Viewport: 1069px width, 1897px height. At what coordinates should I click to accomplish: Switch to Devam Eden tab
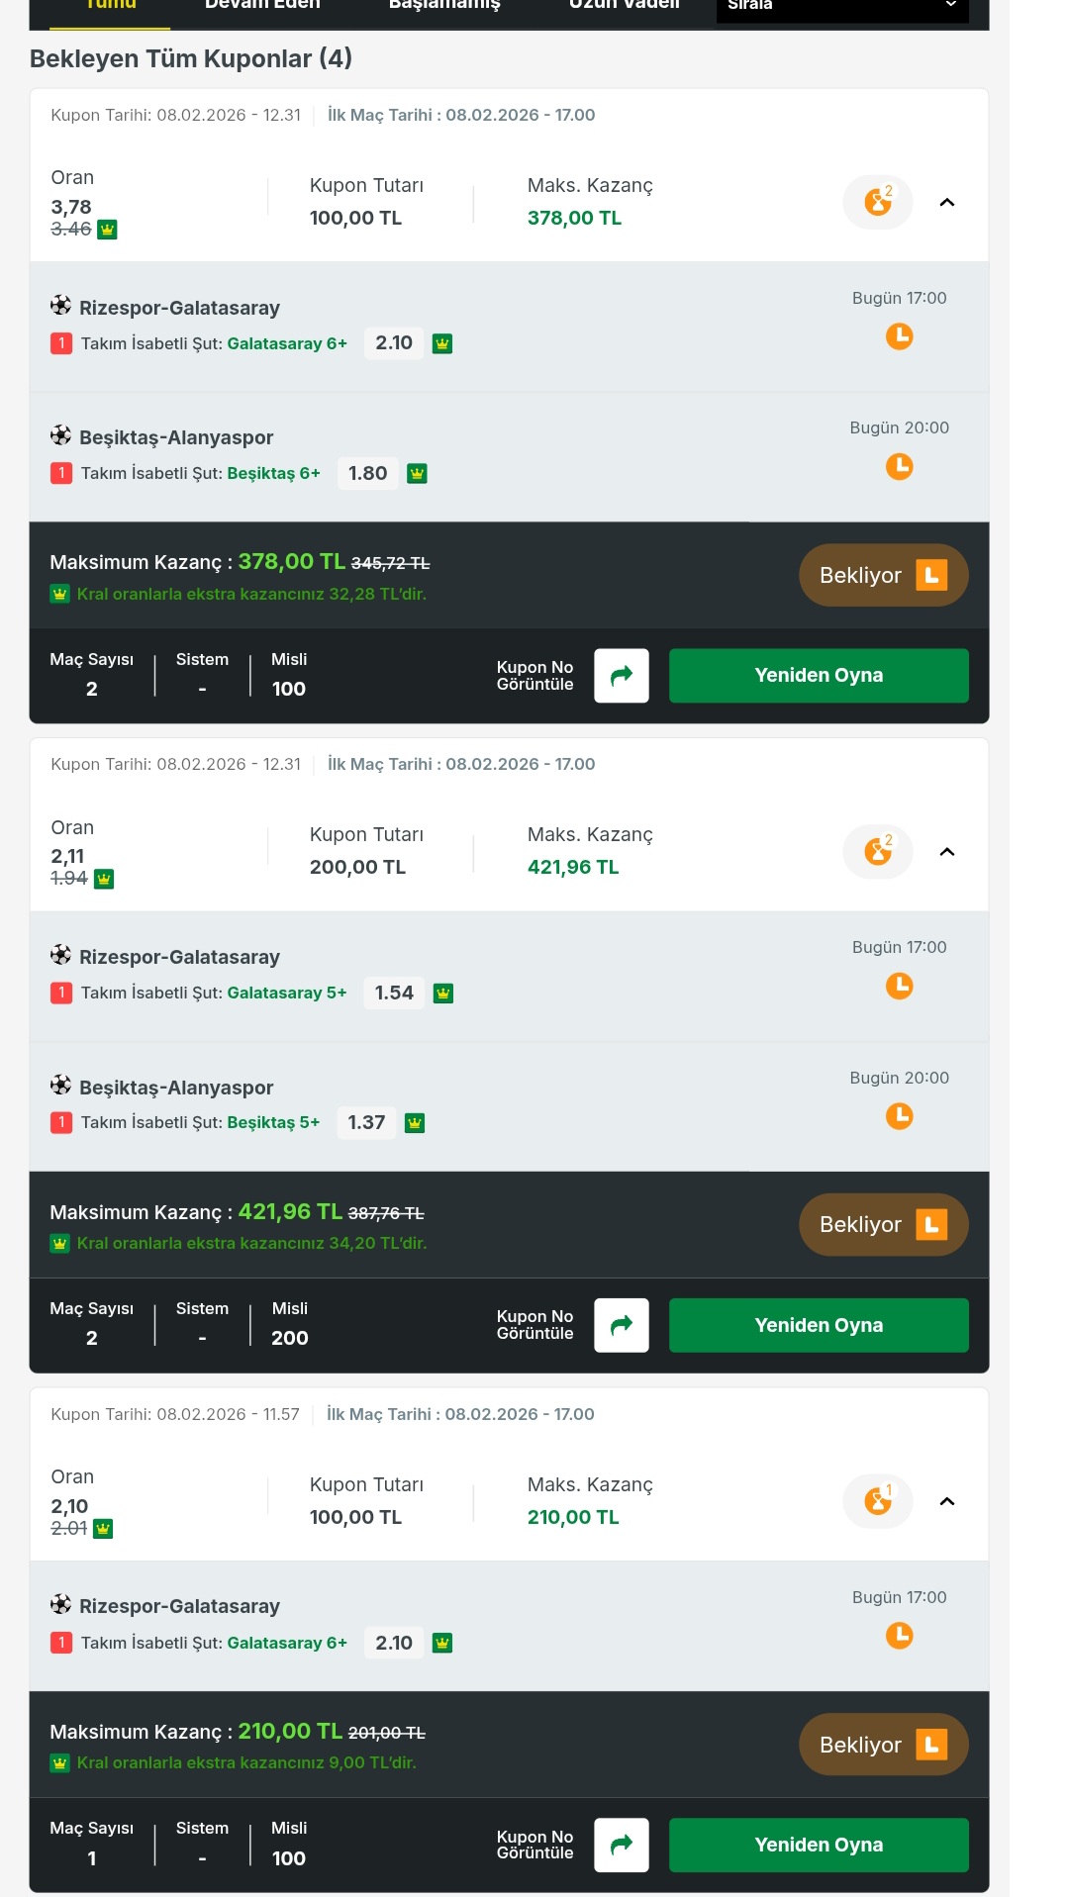coord(262,6)
